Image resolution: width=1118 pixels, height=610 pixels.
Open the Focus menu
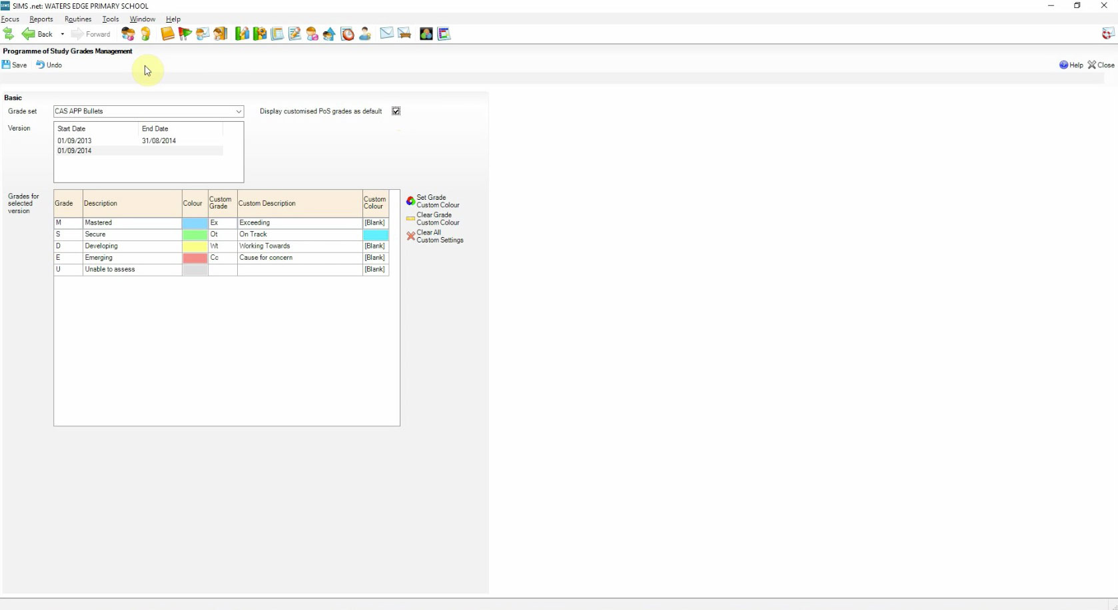point(10,19)
